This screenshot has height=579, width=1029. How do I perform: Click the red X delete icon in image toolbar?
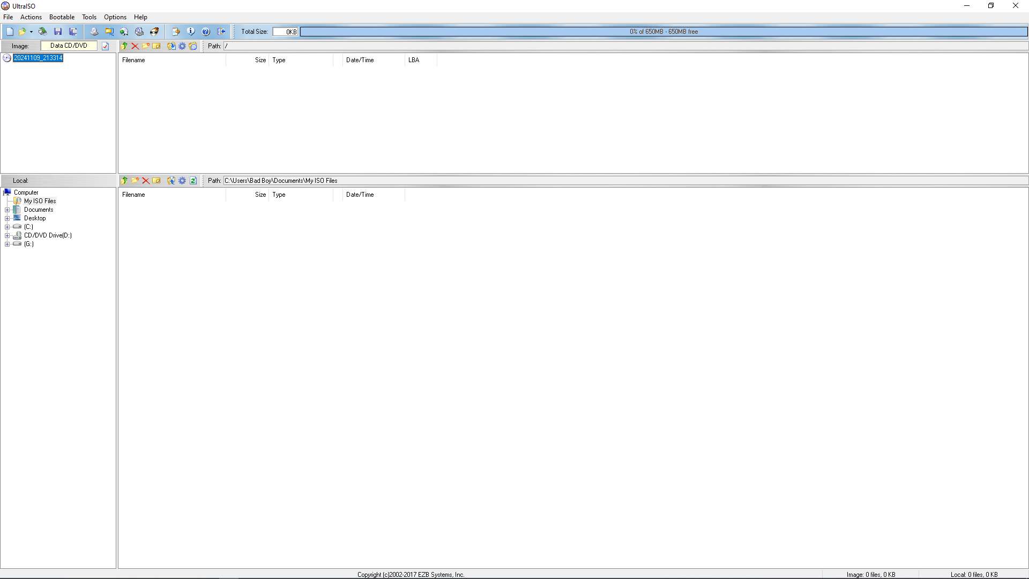pos(135,46)
